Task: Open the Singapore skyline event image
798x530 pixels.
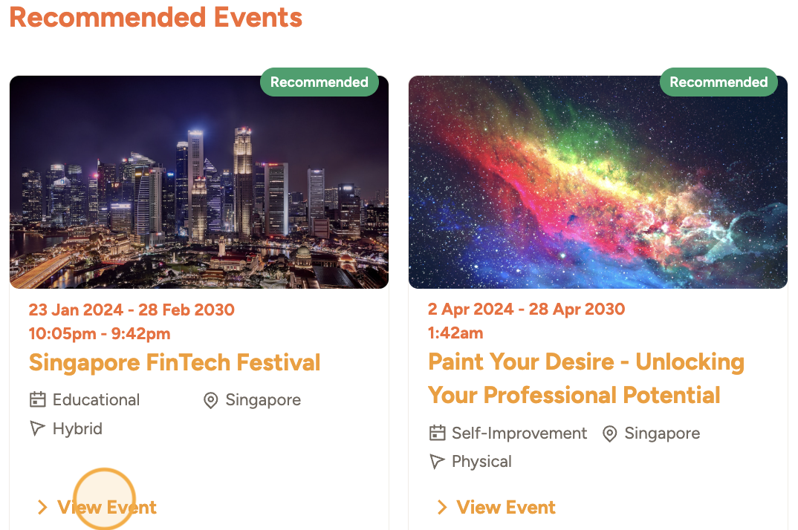Action: click(198, 182)
